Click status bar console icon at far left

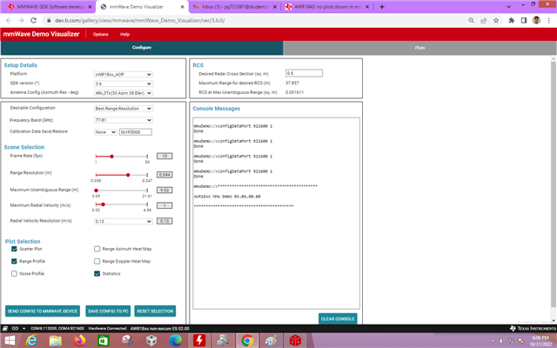tap(5, 329)
